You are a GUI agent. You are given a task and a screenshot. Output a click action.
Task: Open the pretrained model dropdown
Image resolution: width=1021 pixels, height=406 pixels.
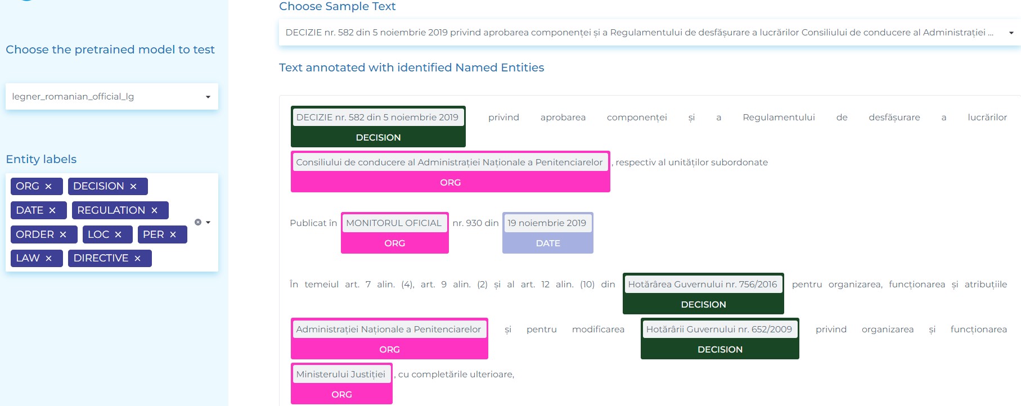[112, 97]
